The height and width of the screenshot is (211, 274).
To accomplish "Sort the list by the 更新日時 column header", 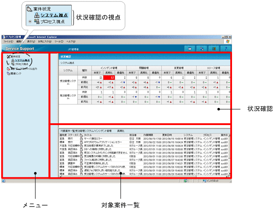I will click(167, 135).
